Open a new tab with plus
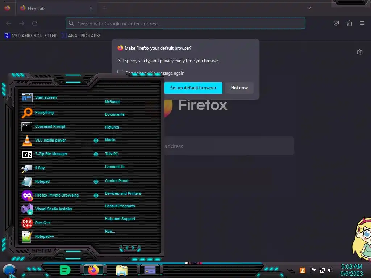Image resolution: width=371 pixels, height=278 pixels. pos(105,8)
